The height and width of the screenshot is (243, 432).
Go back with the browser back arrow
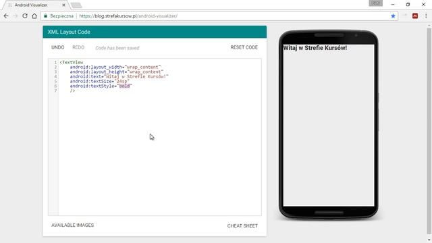tap(6, 16)
